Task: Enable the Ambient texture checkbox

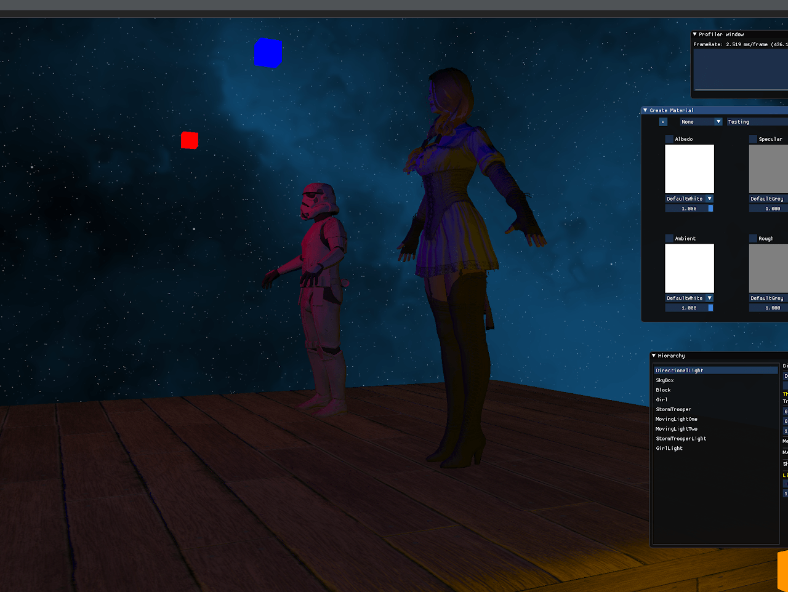Action: click(x=669, y=238)
